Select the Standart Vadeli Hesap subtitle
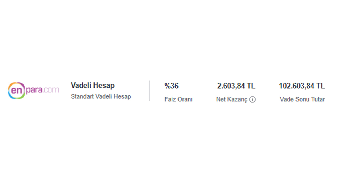 point(101,97)
